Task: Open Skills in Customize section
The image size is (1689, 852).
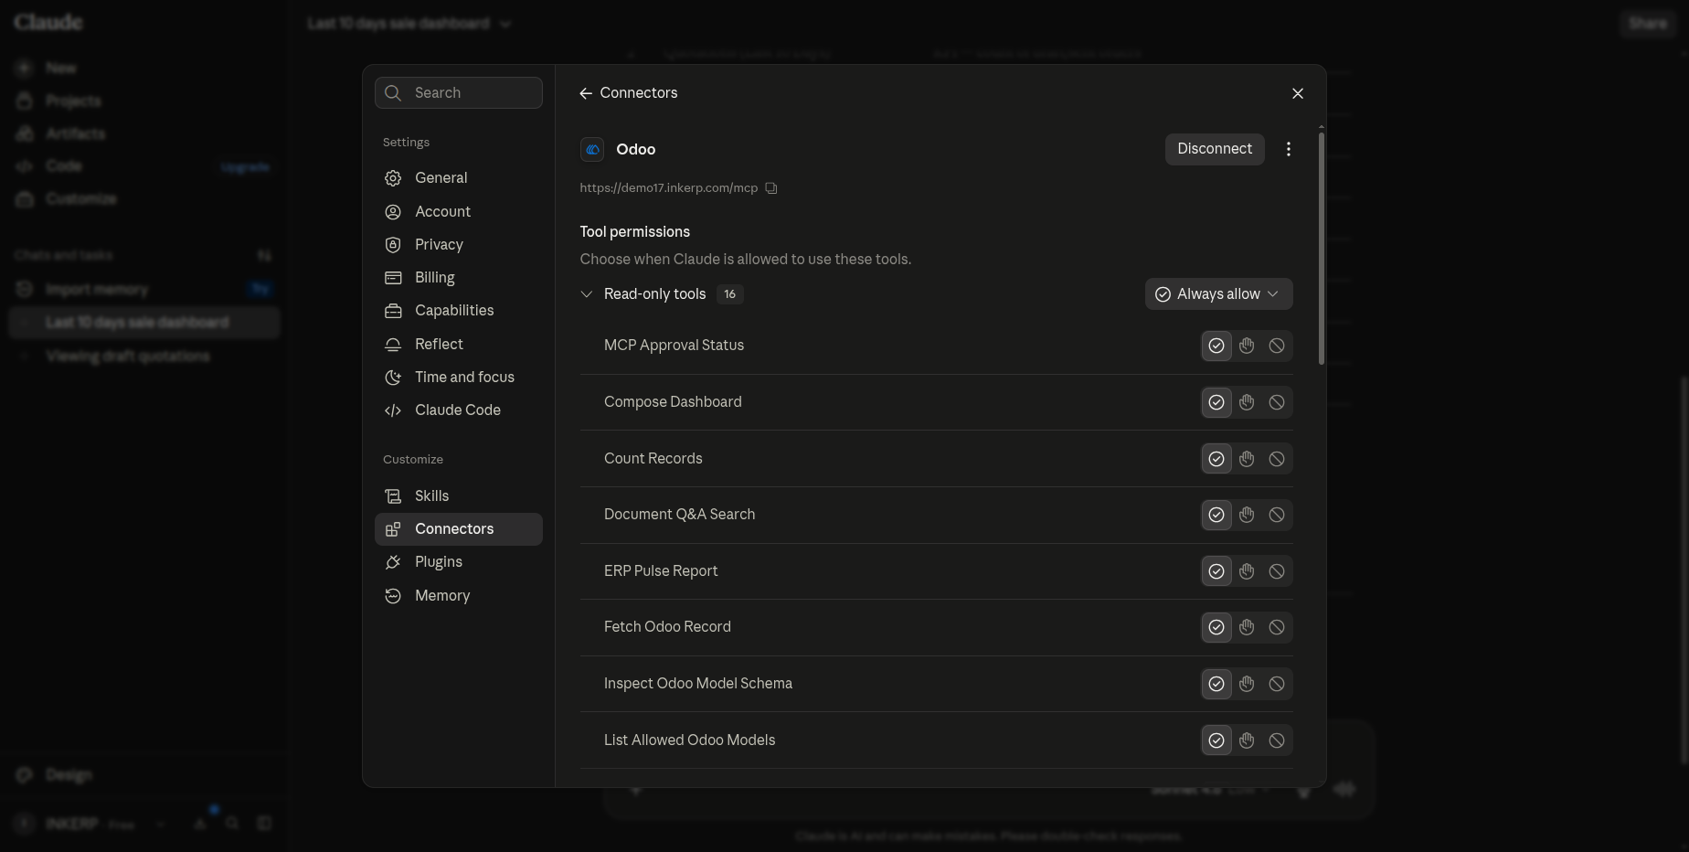Action: 458,496
